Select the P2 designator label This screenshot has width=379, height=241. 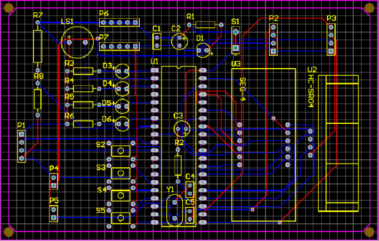coord(273,18)
